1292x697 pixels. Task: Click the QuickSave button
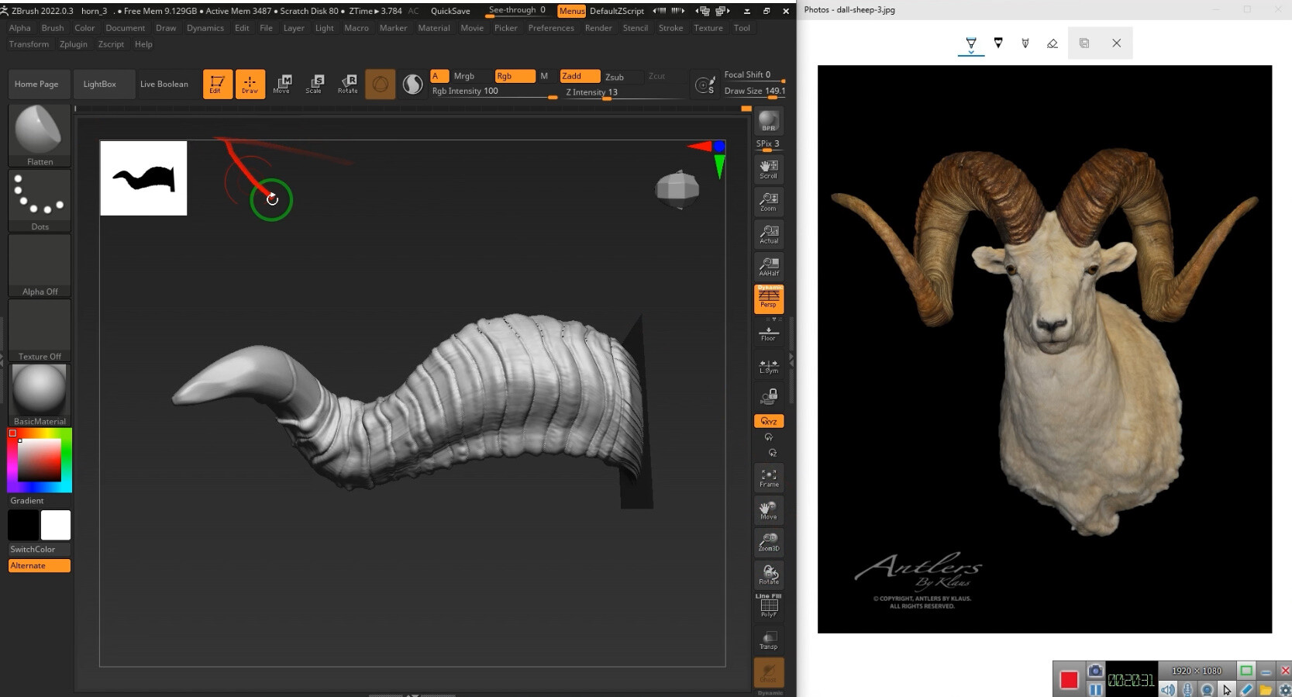coord(450,11)
